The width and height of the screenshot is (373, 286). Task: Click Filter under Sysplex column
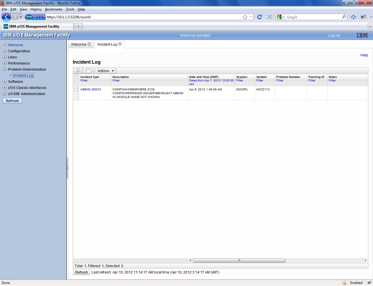click(x=240, y=81)
